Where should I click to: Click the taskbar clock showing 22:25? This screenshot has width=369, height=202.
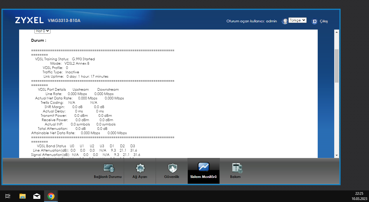pos(359,194)
